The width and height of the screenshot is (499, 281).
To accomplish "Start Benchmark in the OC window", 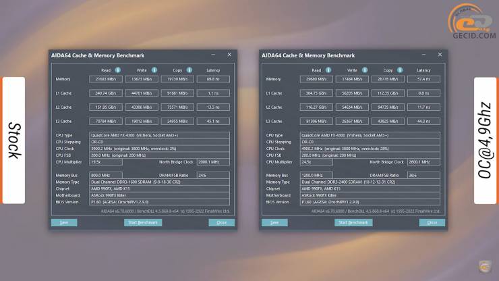I will click(x=353, y=223).
